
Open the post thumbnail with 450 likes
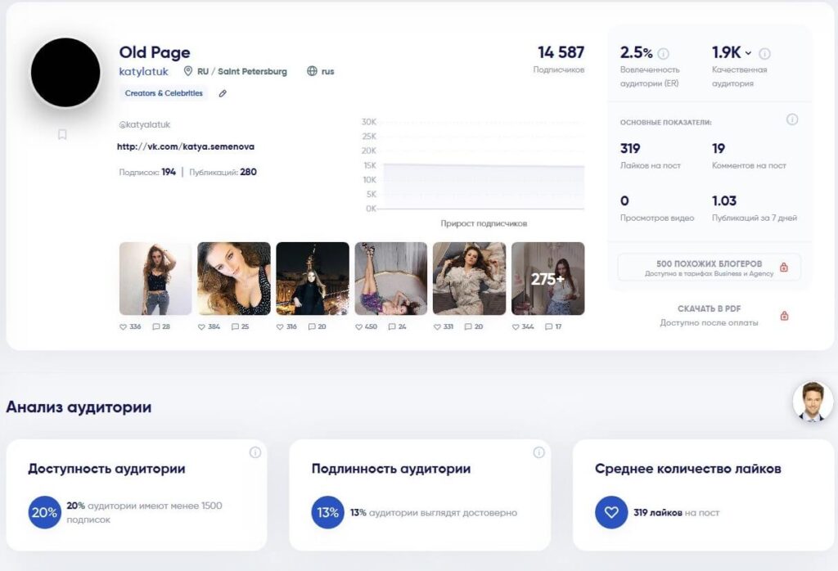click(391, 278)
